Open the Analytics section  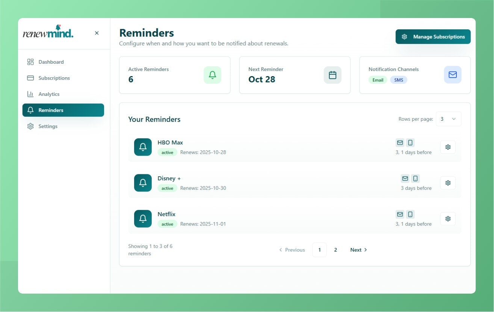coord(63,94)
